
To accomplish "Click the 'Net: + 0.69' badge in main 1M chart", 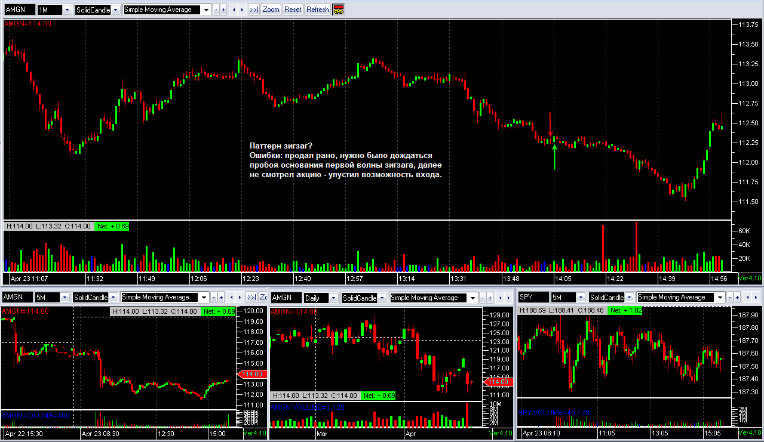I will point(112,226).
